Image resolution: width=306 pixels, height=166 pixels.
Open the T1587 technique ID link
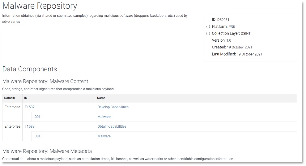29,107
